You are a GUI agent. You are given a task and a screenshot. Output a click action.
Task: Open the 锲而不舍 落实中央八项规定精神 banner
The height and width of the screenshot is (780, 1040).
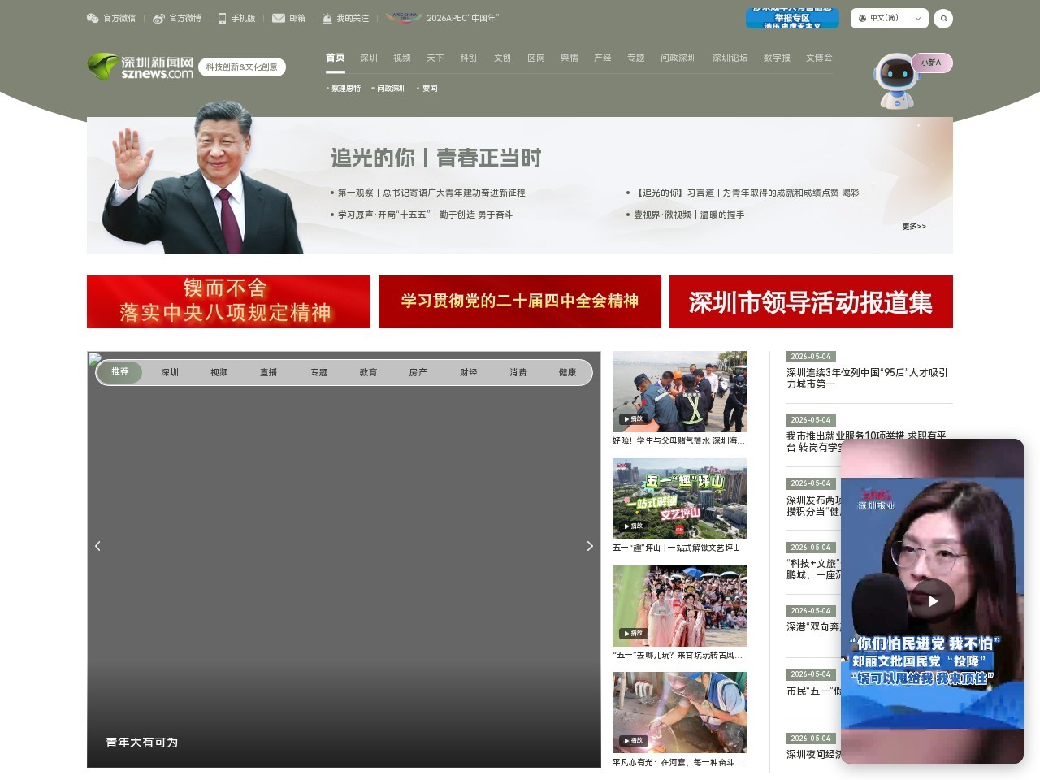pos(228,301)
